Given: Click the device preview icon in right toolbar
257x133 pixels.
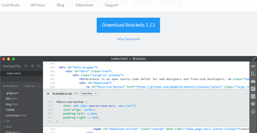Looking at the screenshot, I should 253,74.
